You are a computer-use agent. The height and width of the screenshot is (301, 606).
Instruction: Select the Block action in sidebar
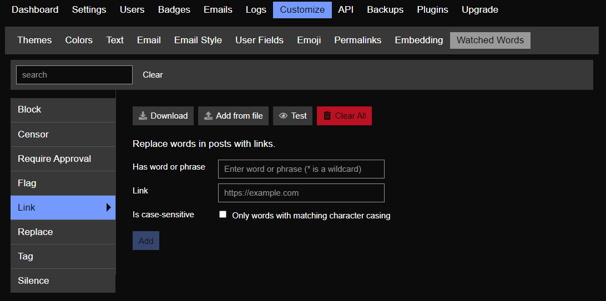[63, 110]
